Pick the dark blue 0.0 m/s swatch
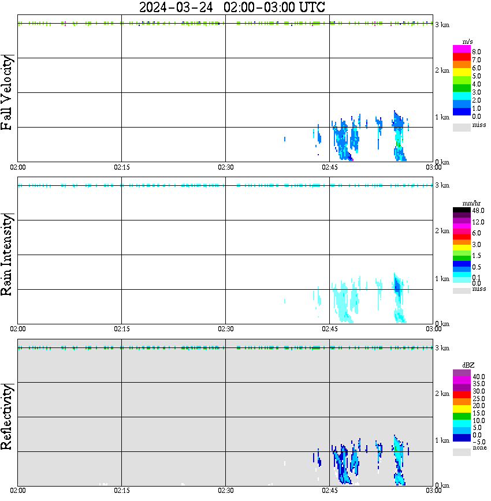The image size is (491, 501). tap(462, 111)
